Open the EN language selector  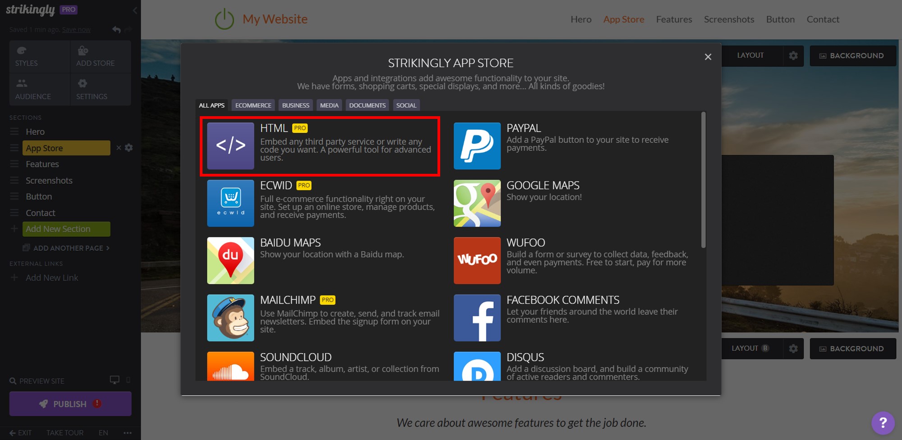click(x=103, y=432)
